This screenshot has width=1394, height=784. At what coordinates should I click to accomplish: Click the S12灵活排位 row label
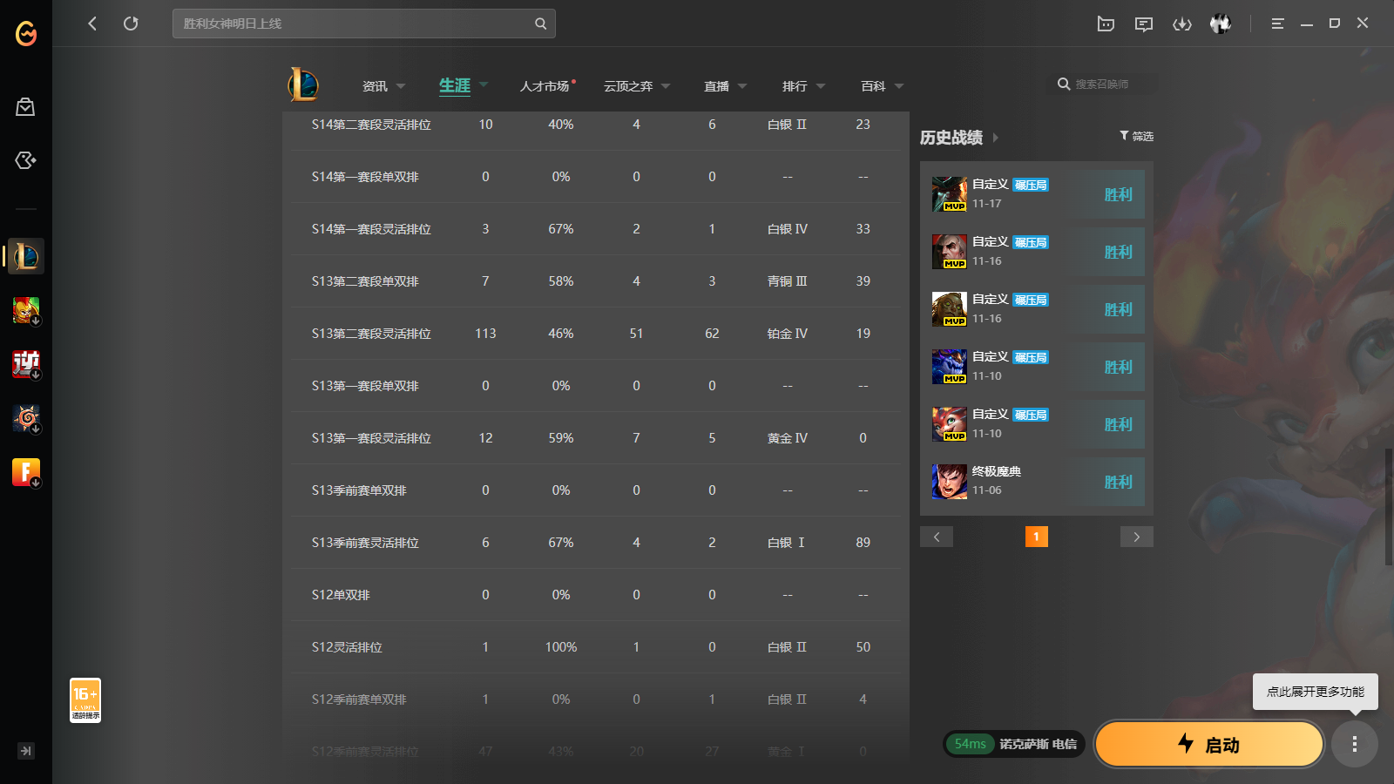coord(347,647)
